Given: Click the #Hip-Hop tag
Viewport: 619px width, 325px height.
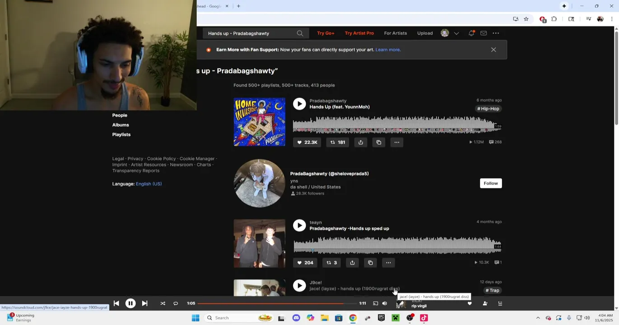Looking at the screenshot, I should (x=489, y=109).
